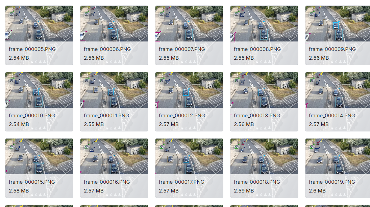Select the frame_000009.PNG thumbnail
The image size is (370, 207).
tap(338, 24)
